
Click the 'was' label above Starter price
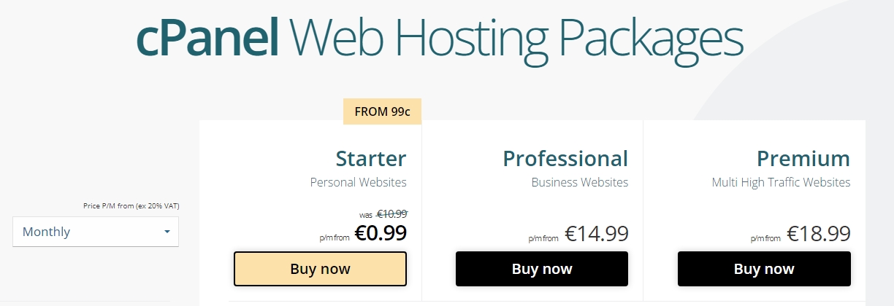tap(366, 216)
